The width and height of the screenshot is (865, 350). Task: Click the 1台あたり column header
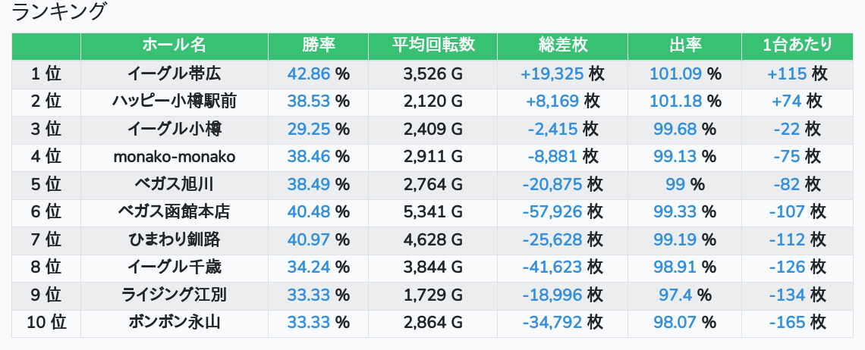pos(797,45)
